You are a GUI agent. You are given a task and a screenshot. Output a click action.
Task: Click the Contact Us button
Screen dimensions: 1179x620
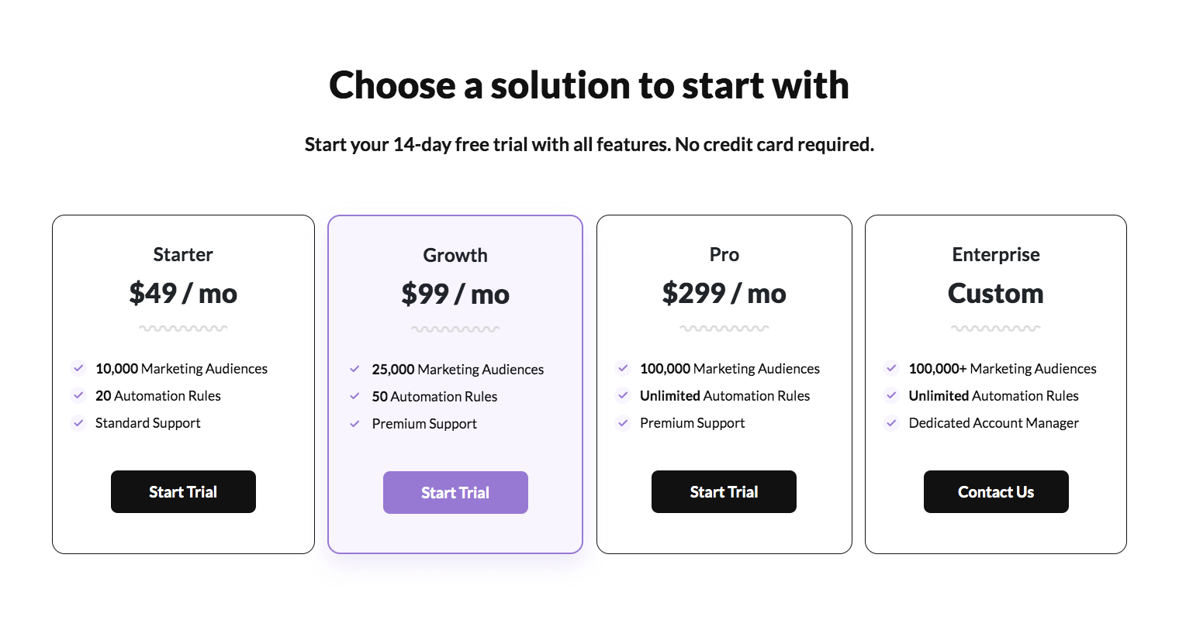pyautogui.click(x=996, y=491)
